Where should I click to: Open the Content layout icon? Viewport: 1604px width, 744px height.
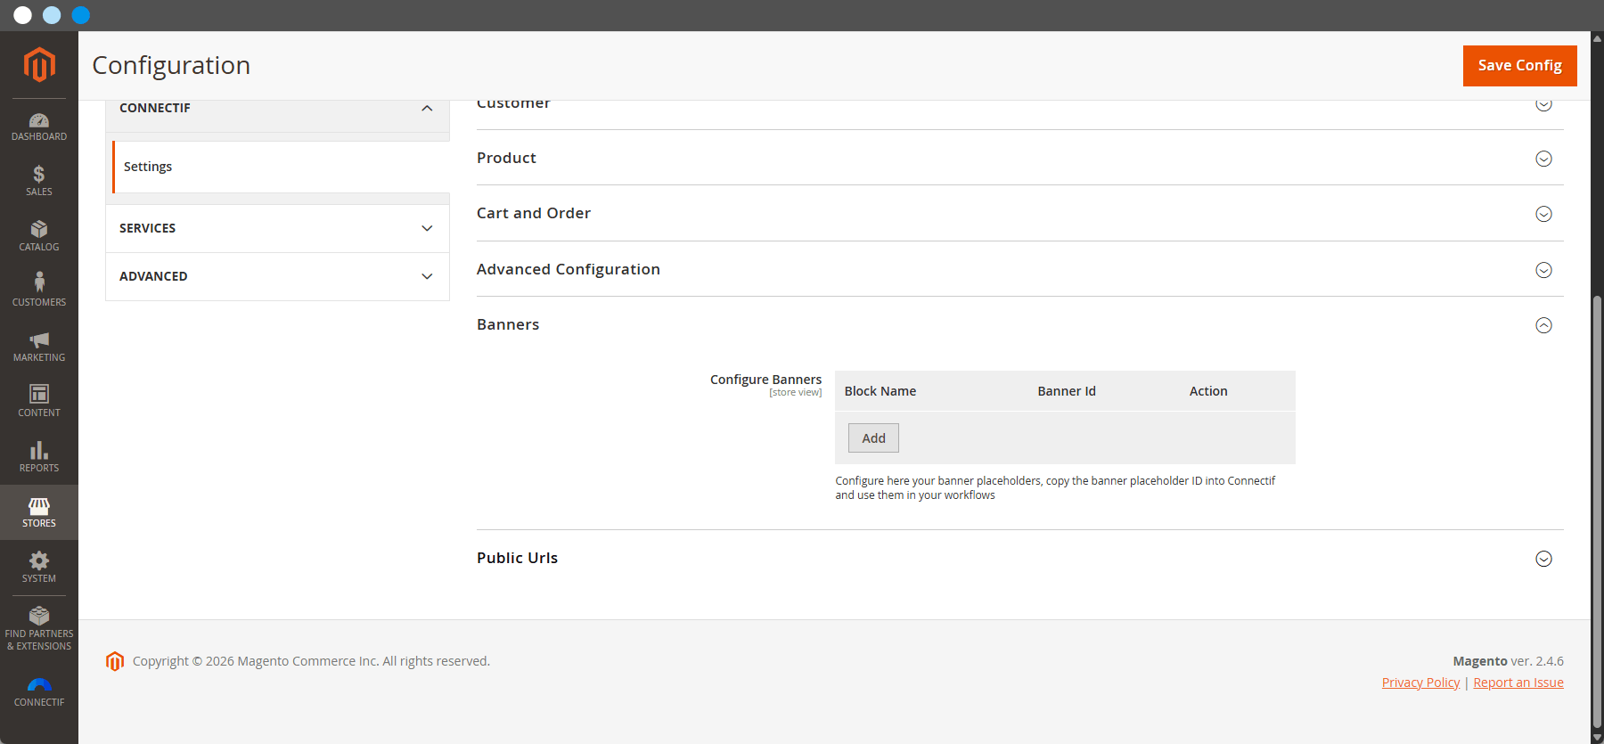click(x=39, y=394)
